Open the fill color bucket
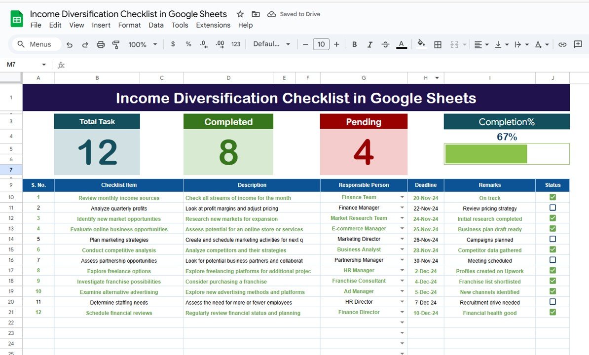This screenshot has width=589, height=355. pos(421,43)
